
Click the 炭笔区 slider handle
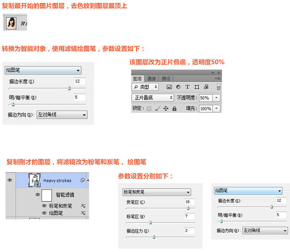188,208
